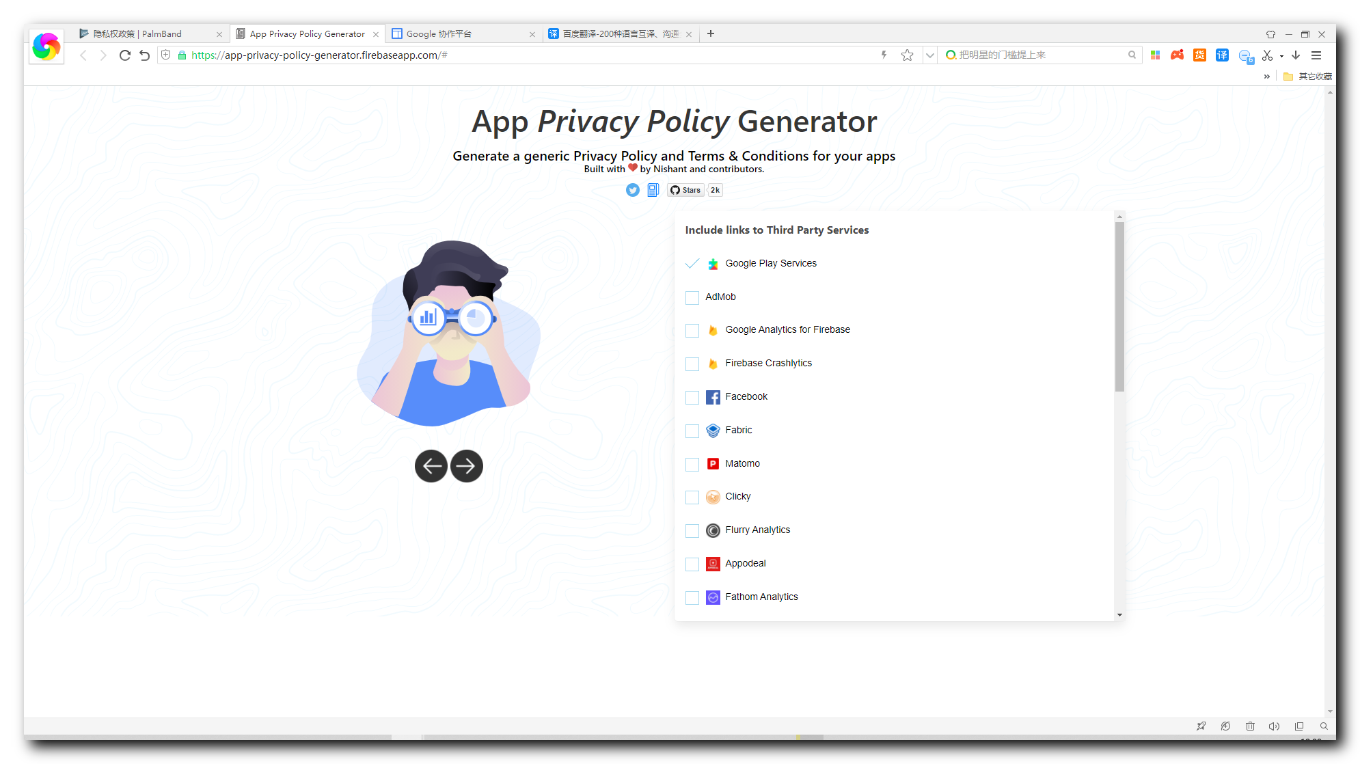
Task: Enable the AdMob checkbox
Action: pyautogui.click(x=691, y=296)
